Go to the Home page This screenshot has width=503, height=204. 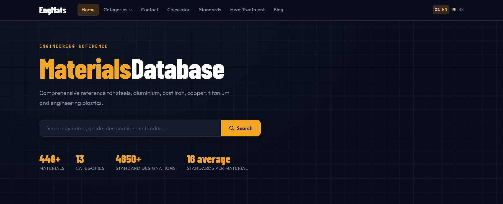pos(88,10)
